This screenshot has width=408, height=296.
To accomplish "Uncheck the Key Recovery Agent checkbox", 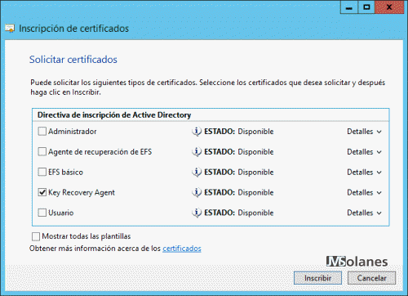I will point(42,192).
